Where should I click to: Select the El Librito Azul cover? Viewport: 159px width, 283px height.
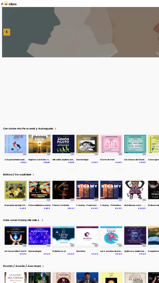pyautogui.click(x=64, y=235)
